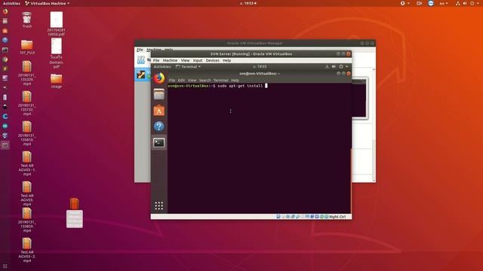Select Test AR AGV03 - 2.mp4 file
The width and height of the screenshot is (483, 271).
[x=27, y=250]
